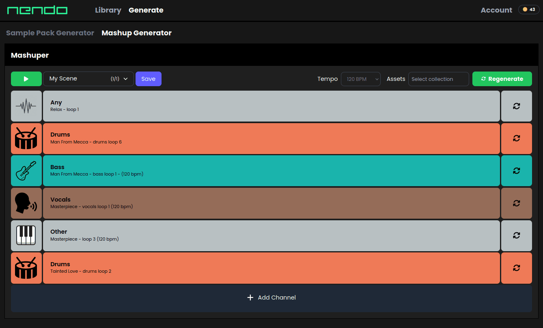Click the drum icon for Man From Mecca drums
The width and height of the screenshot is (543, 328).
pyautogui.click(x=26, y=138)
